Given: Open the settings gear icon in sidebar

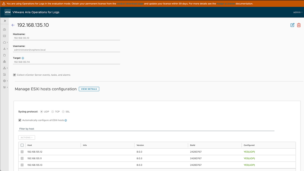Looking at the screenshot, I should tap(4, 81).
